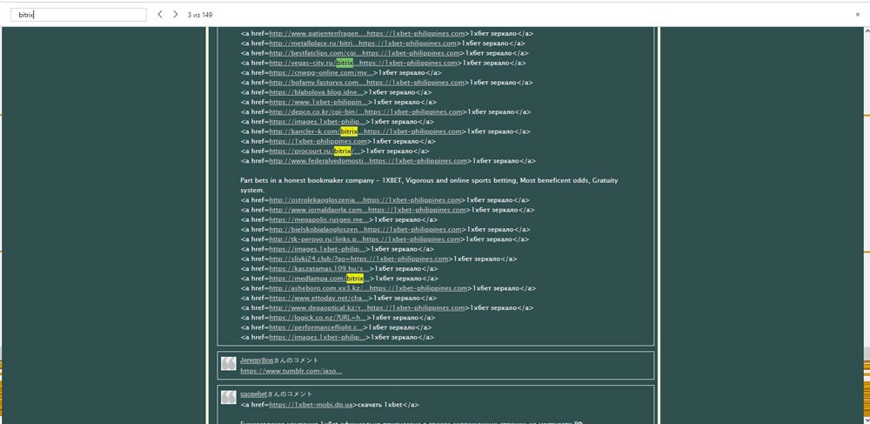Image resolution: width=870 pixels, height=424 pixels.
Task: Open the www.tumblr.com/jaso link
Action: coord(291,371)
